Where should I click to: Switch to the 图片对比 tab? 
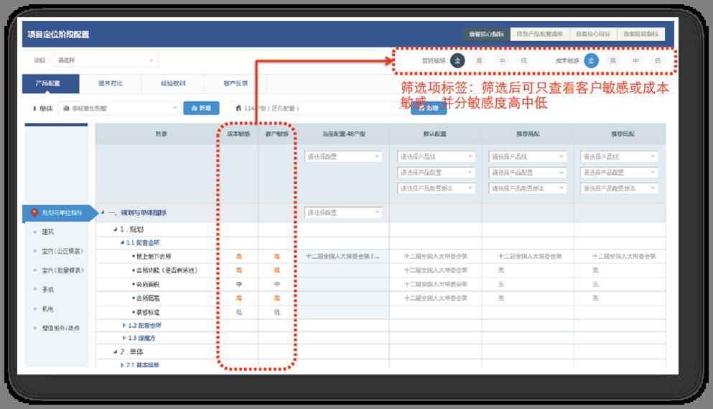110,83
